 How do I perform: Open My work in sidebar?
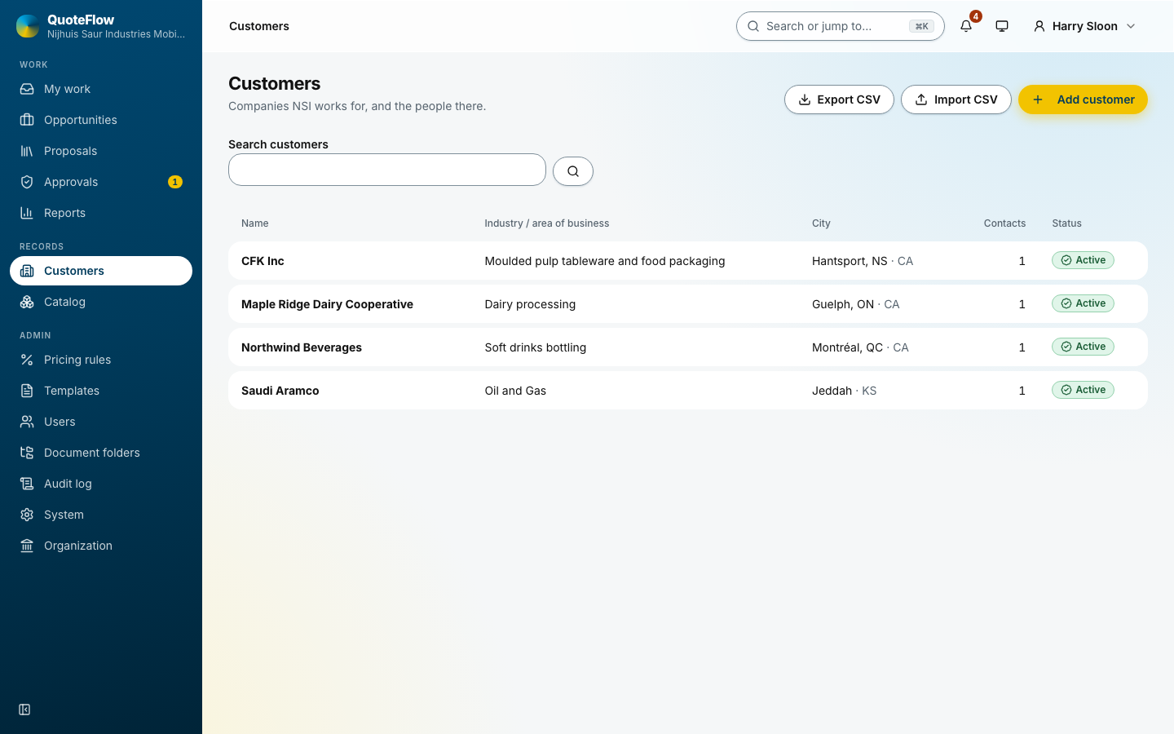[x=101, y=89]
